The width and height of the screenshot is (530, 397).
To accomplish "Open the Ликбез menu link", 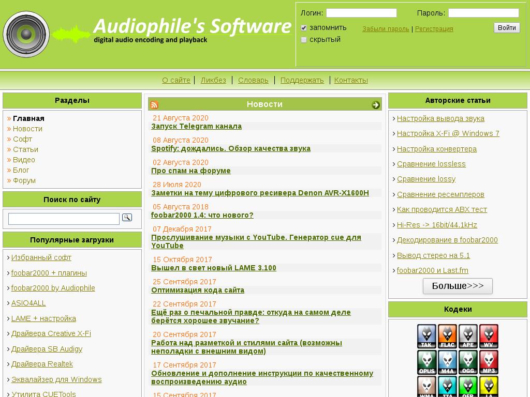I will click(x=213, y=80).
